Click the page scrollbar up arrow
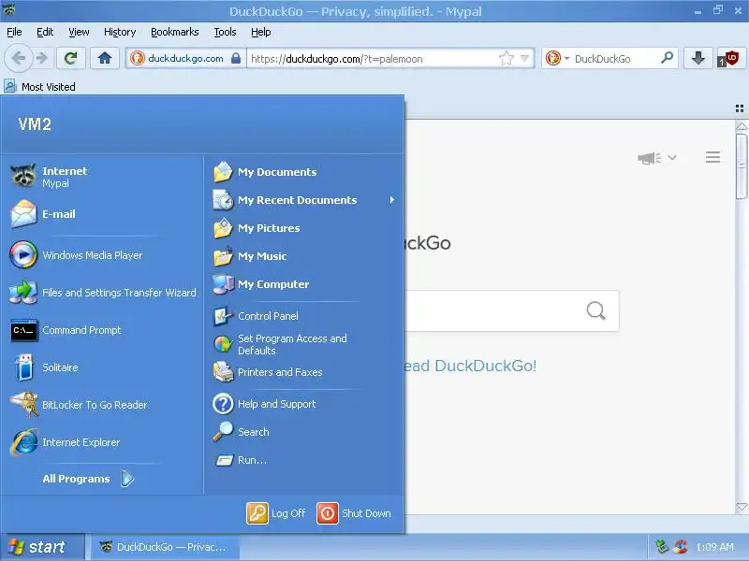The height and width of the screenshot is (561, 749). click(x=742, y=126)
